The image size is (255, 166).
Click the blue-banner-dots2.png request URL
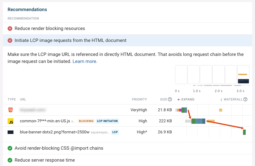coord(55,132)
